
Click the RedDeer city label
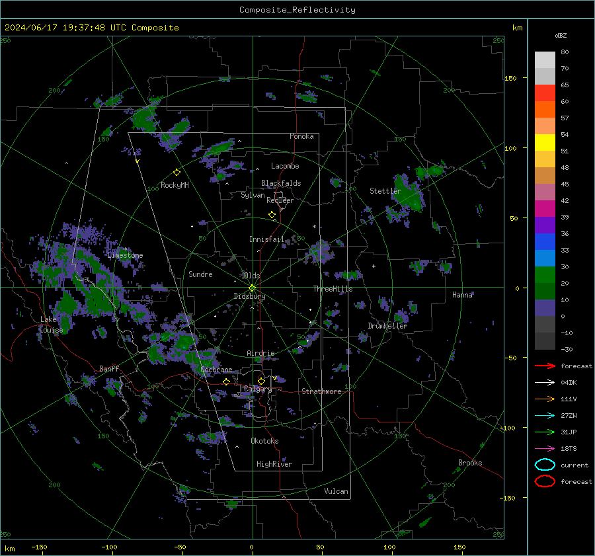click(280, 200)
